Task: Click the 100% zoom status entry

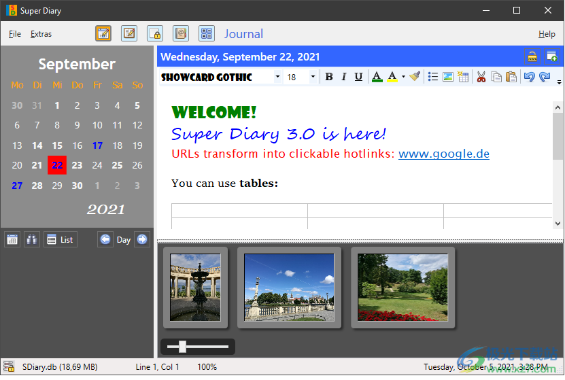Action: pyautogui.click(x=207, y=367)
